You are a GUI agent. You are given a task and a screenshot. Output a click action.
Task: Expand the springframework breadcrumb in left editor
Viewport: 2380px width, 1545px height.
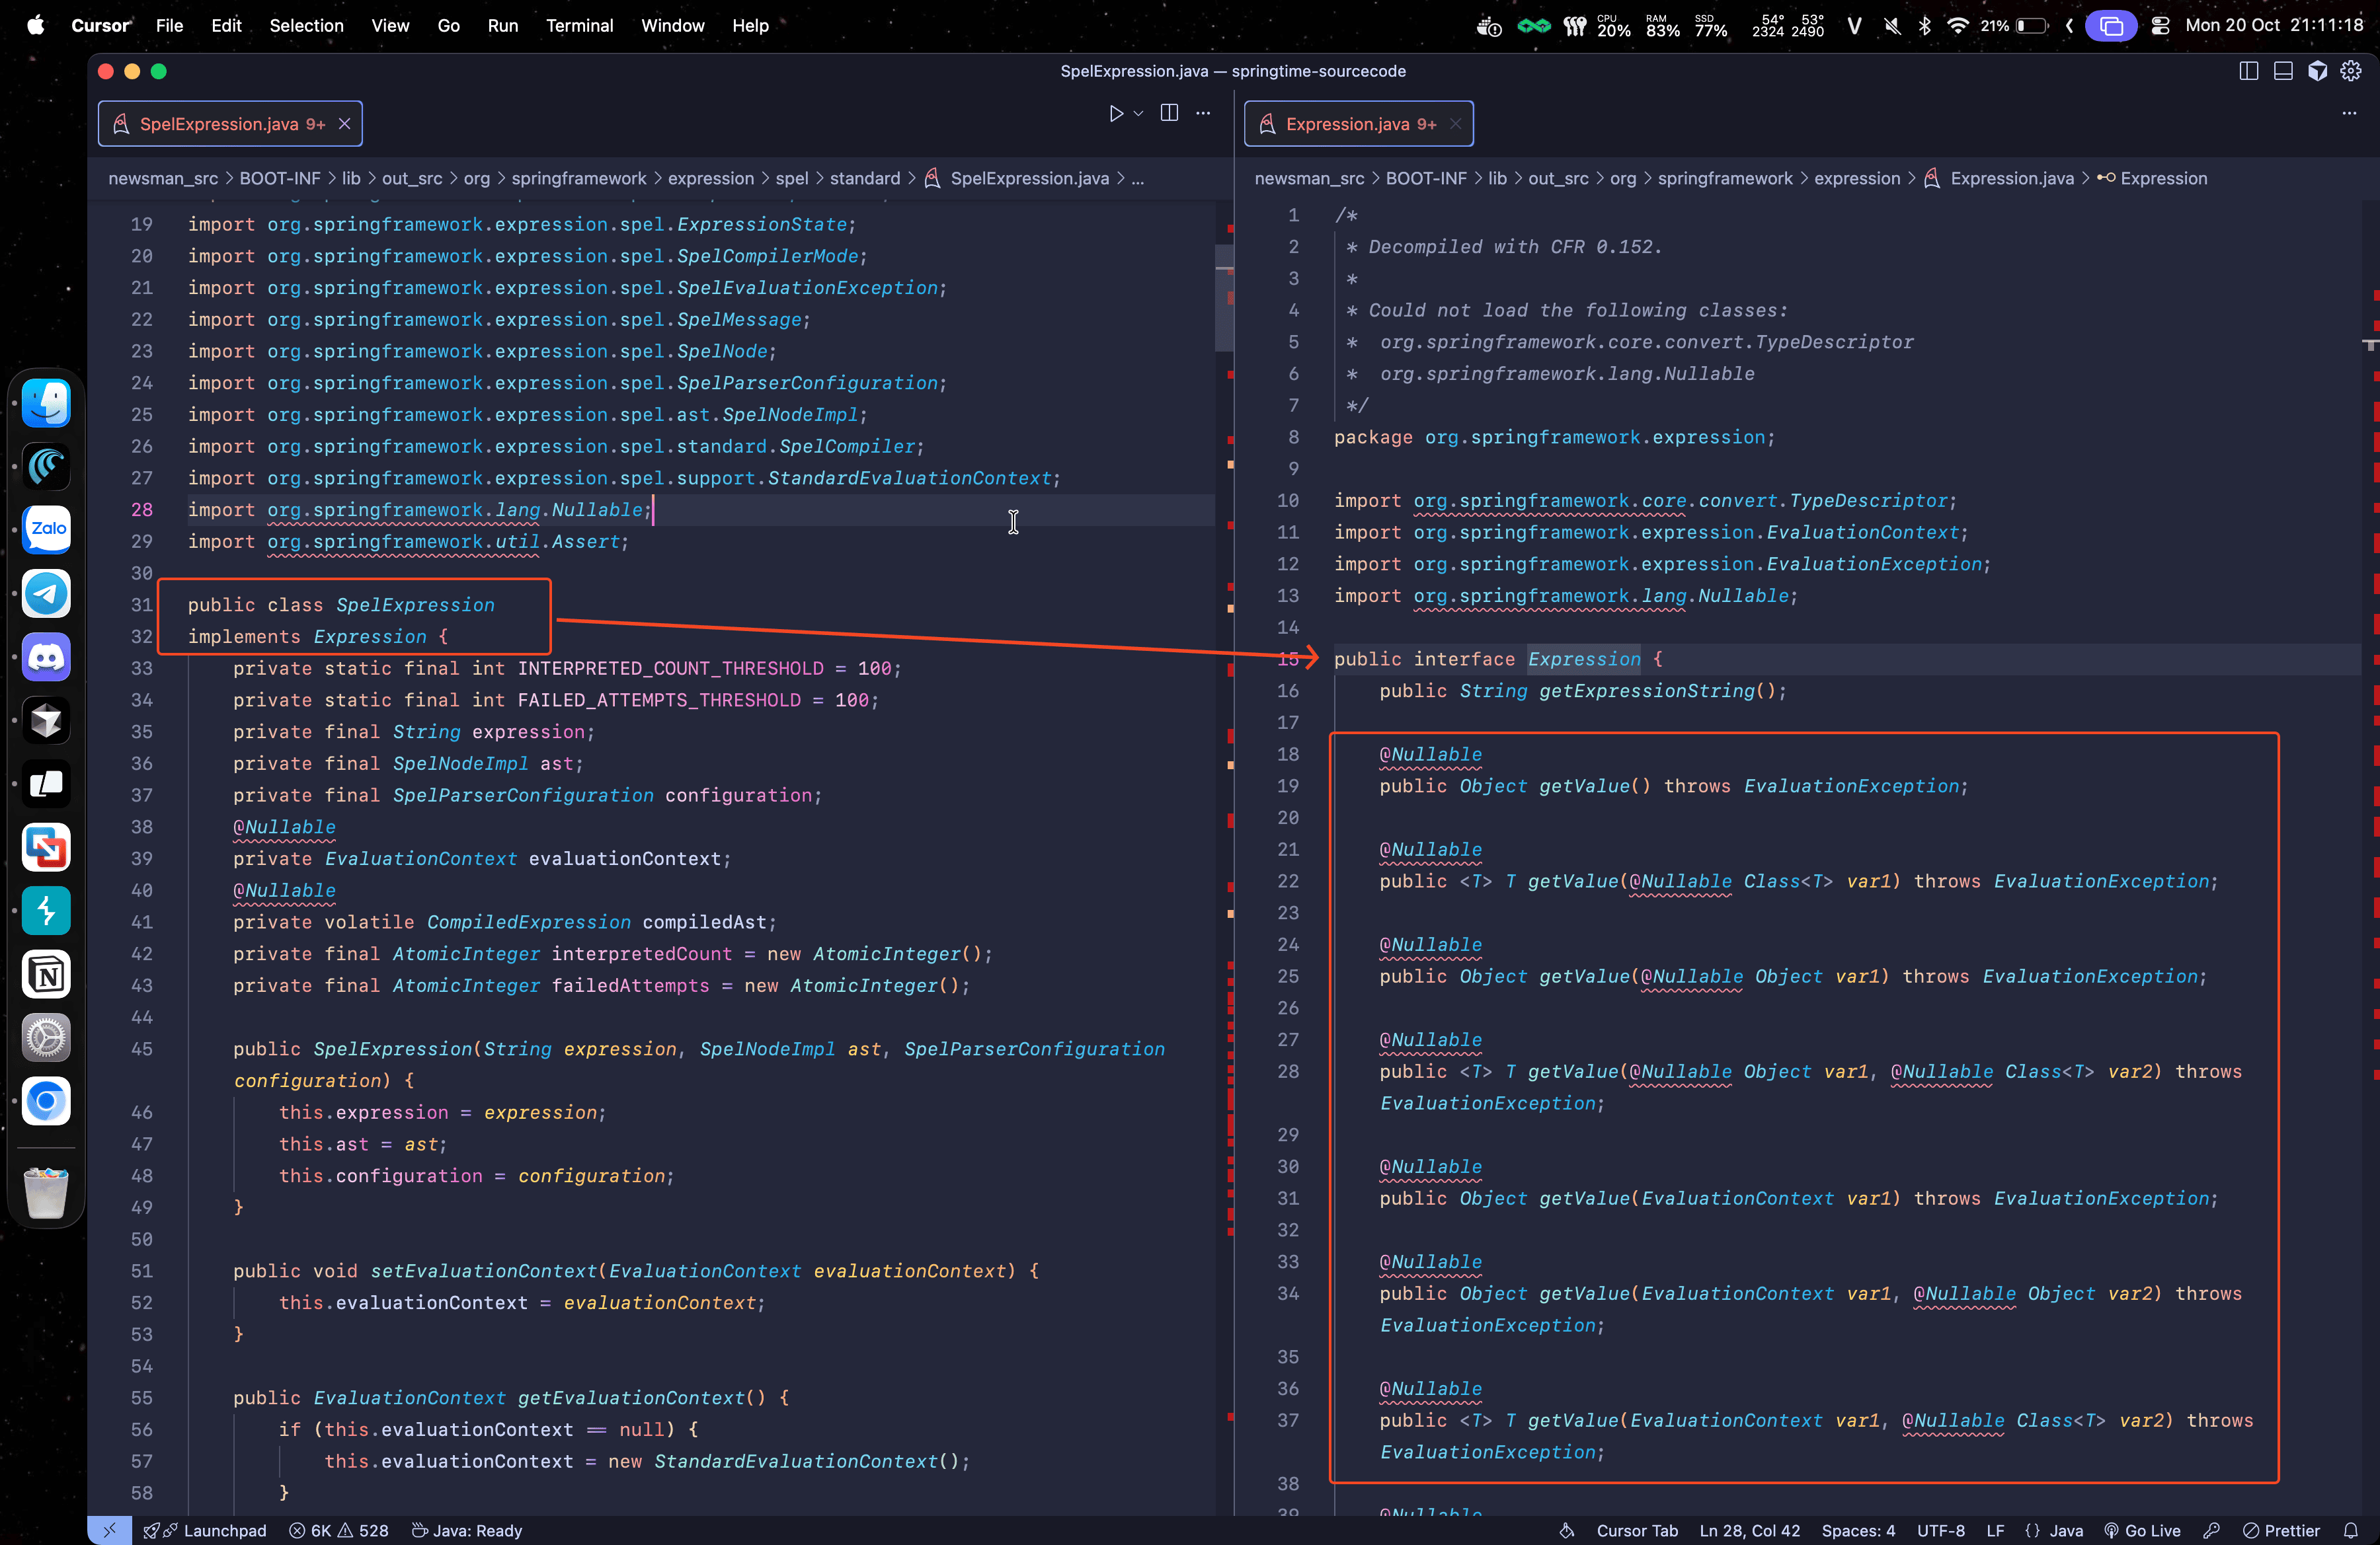(578, 179)
